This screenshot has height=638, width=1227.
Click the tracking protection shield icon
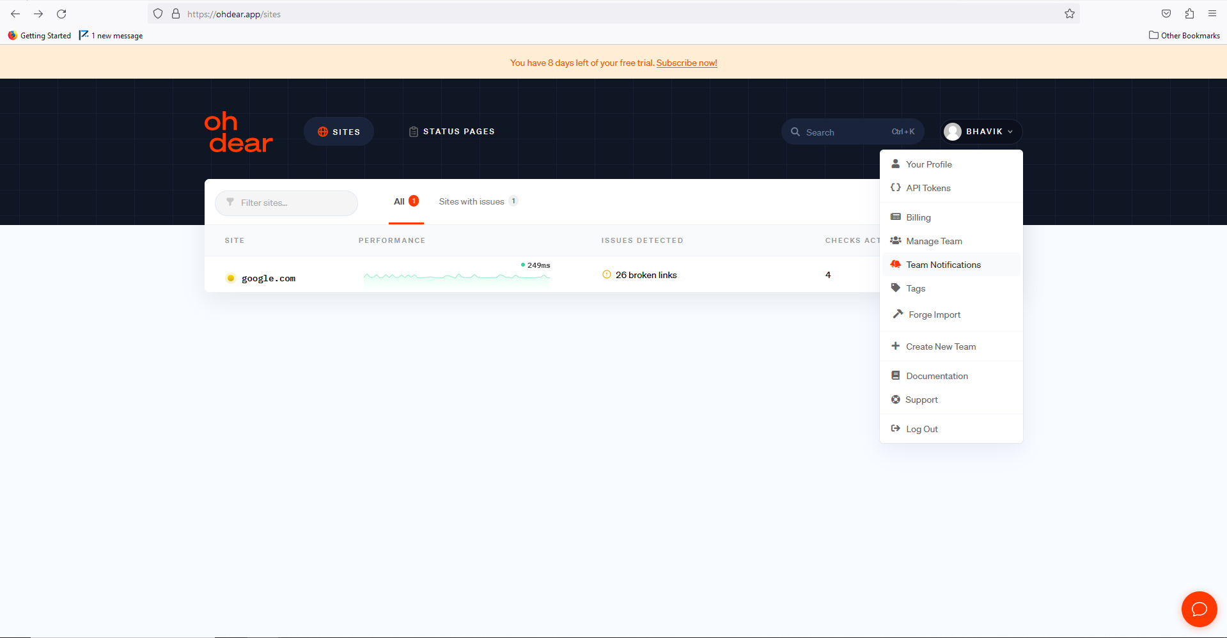pyautogui.click(x=158, y=13)
